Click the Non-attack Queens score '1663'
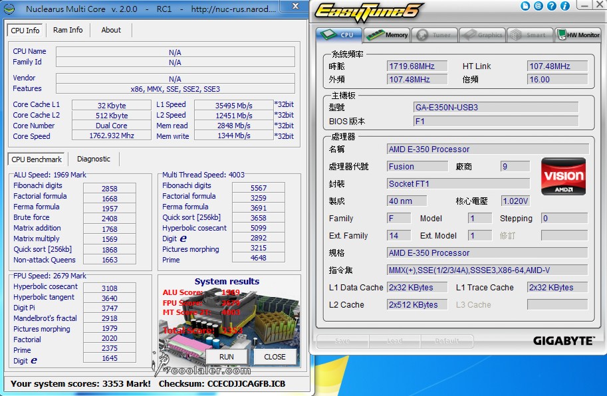Viewport: 607px width, 396px height. coord(110,260)
